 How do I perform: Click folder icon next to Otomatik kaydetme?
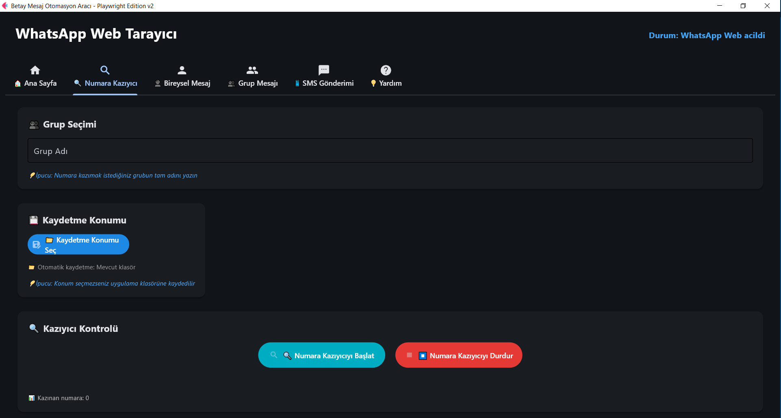coord(32,267)
